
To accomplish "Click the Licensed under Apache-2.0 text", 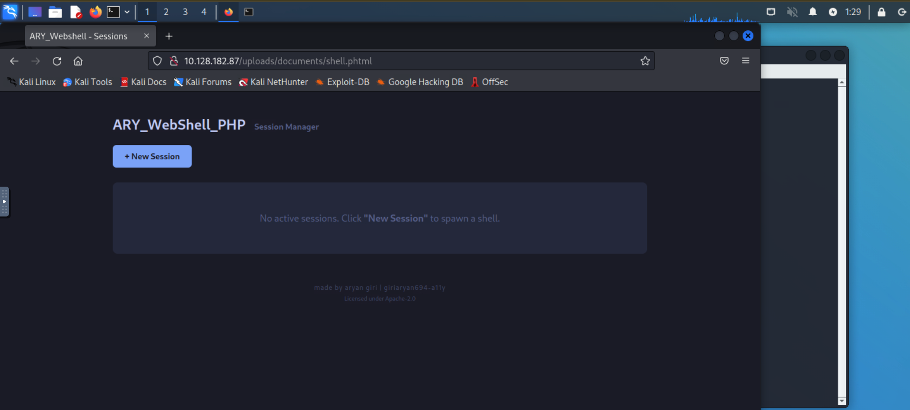I will click(380, 299).
